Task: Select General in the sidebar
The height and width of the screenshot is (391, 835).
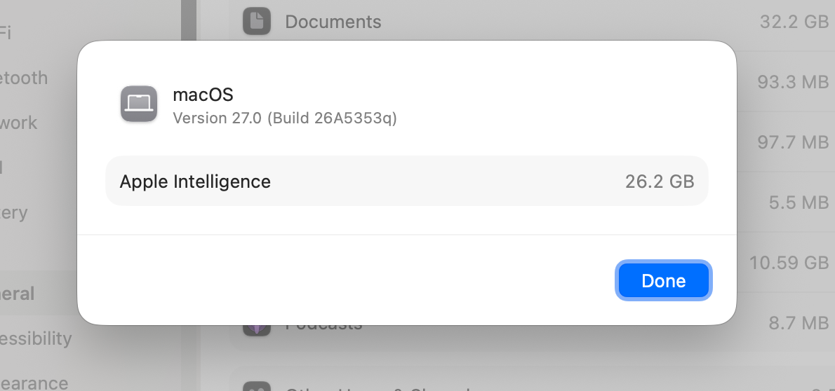Action: [17, 293]
